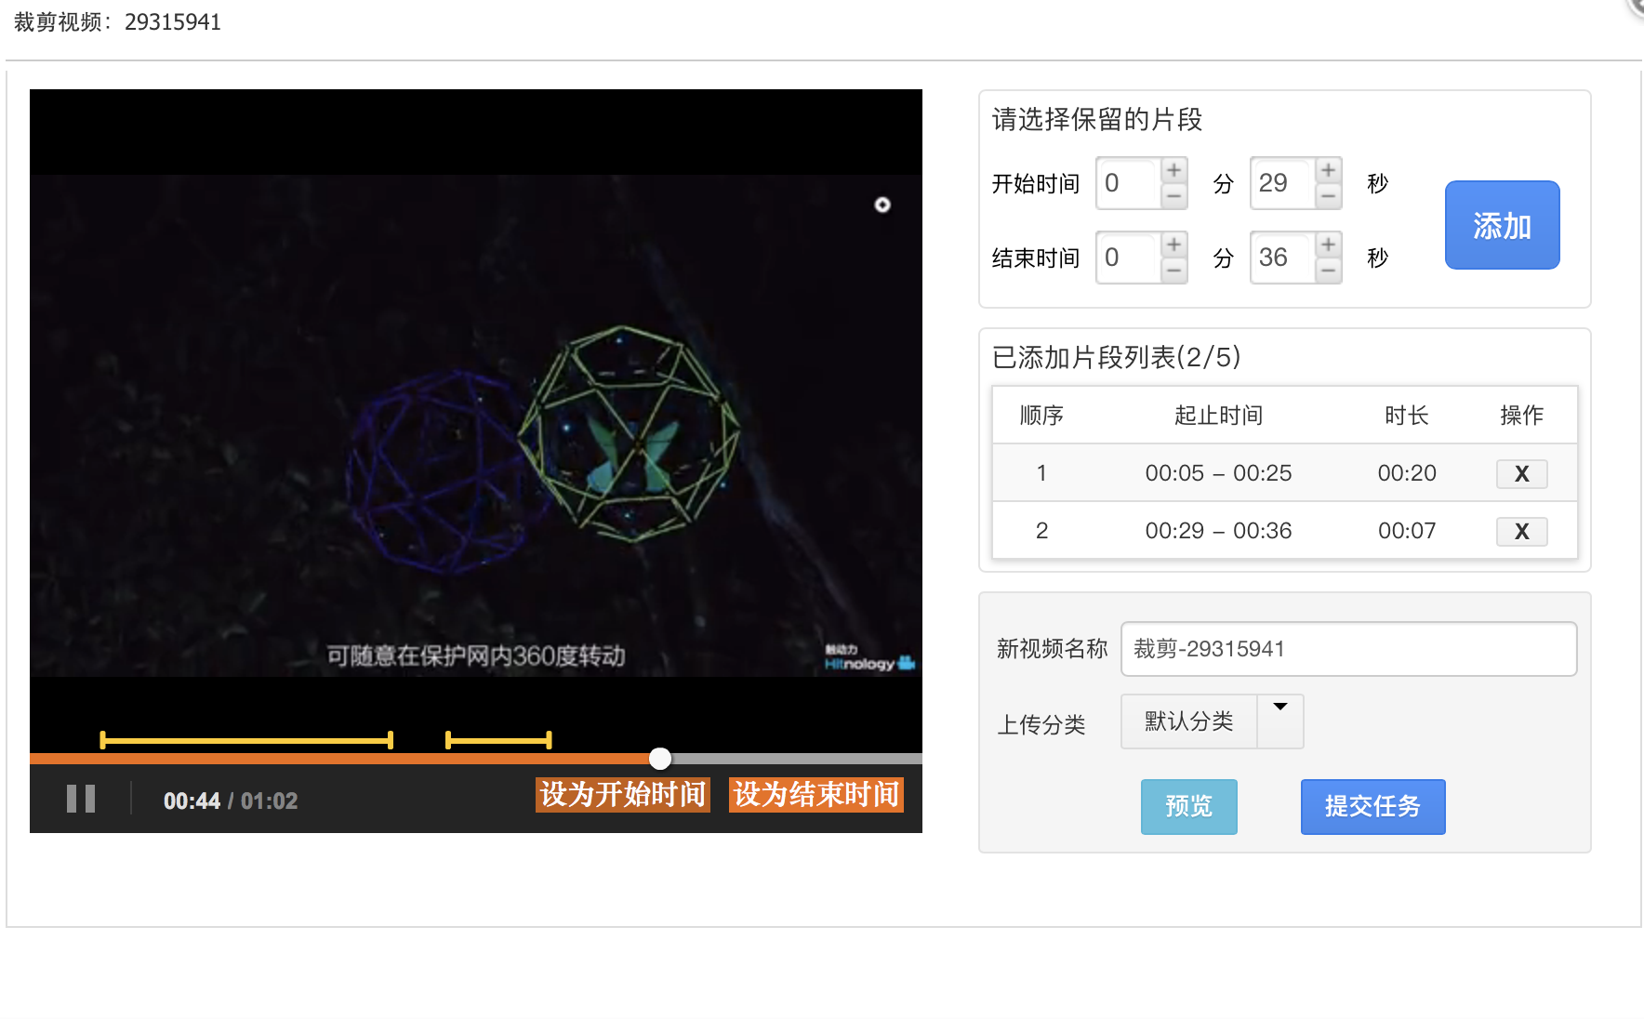Click the 新视频名称 text field

[1348, 649]
